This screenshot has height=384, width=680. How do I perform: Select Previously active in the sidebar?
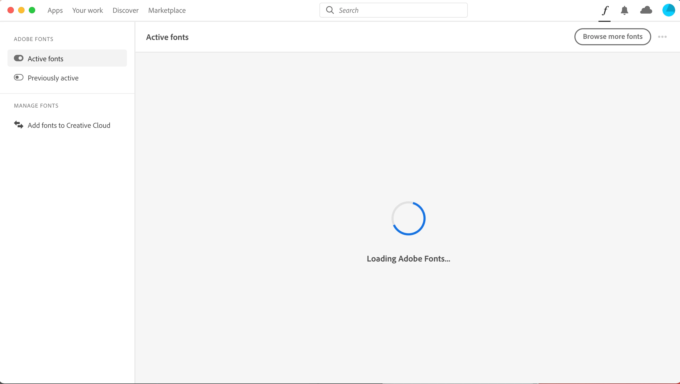tap(53, 78)
